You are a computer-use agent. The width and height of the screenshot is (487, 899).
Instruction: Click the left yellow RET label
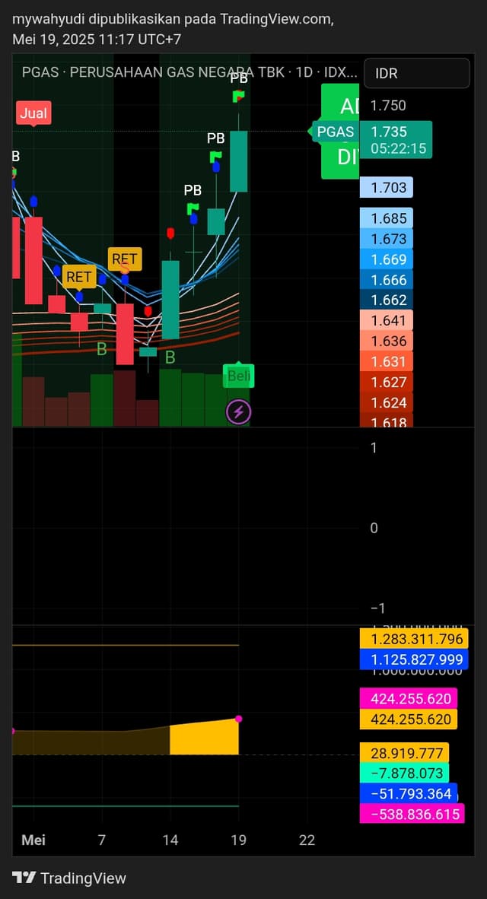pyautogui.click(x=79, y=276)
